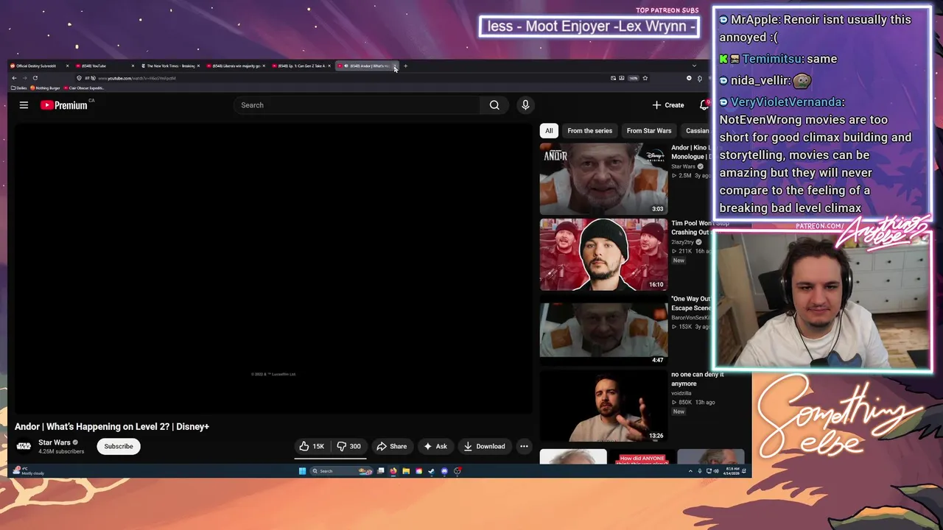
Task: Open the Create video menu
Action: (668, 105)
